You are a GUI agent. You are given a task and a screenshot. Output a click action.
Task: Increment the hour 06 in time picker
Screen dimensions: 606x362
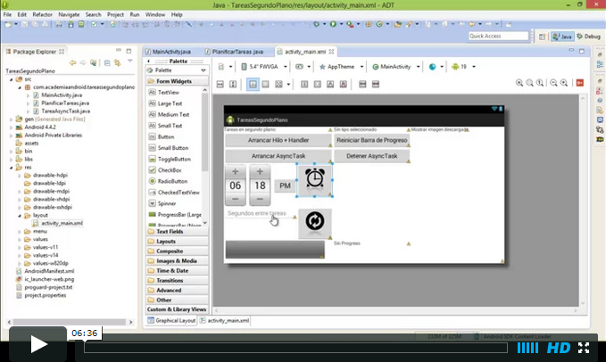(x=236, y=171)
